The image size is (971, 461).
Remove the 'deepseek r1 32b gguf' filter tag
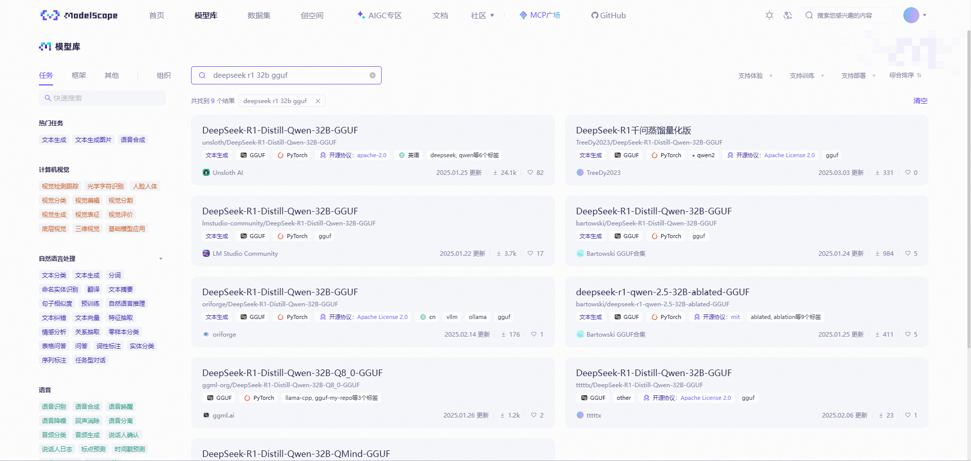[318, 101]
